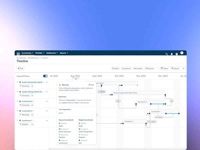Open the Month zoom dropdown
This screenshot has width=200, height=150.
pos(178,68)
